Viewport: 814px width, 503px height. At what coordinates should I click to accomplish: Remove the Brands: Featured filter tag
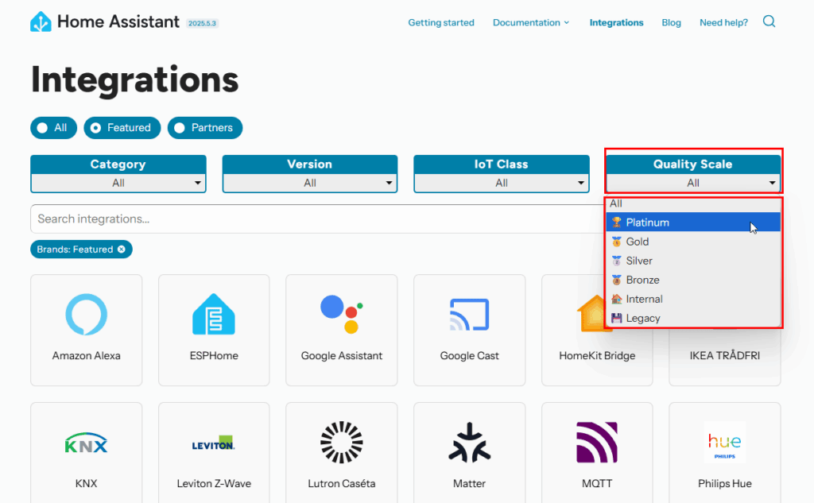pos(122,250)
